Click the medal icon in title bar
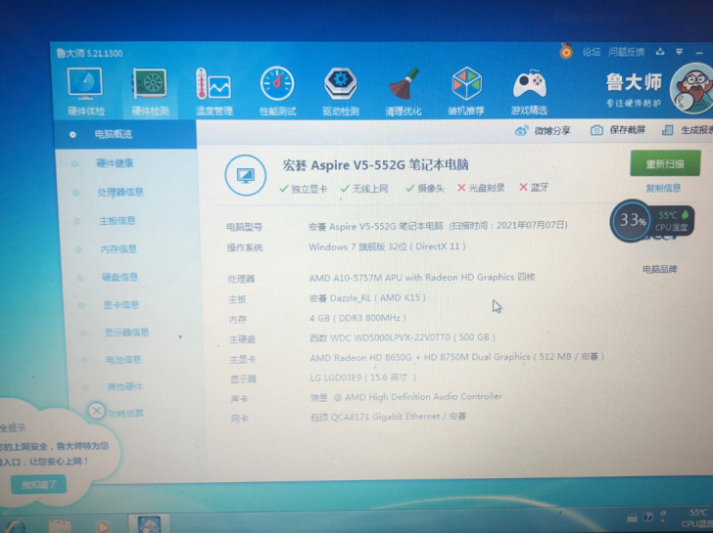713x533 pixels. [x=566, y=51]
